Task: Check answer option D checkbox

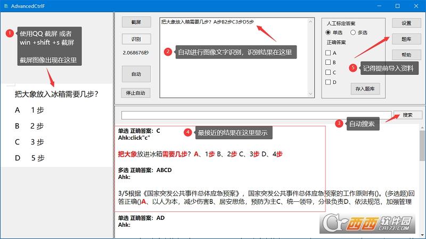Action: tap(328, 82)
